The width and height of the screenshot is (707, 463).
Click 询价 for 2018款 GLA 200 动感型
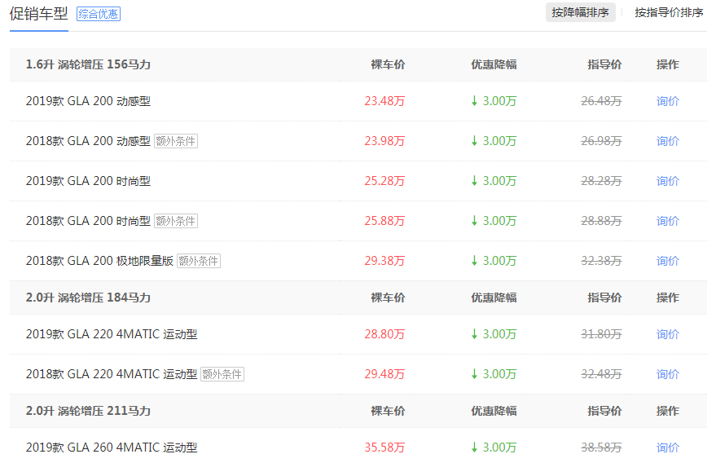click(668, 141)
